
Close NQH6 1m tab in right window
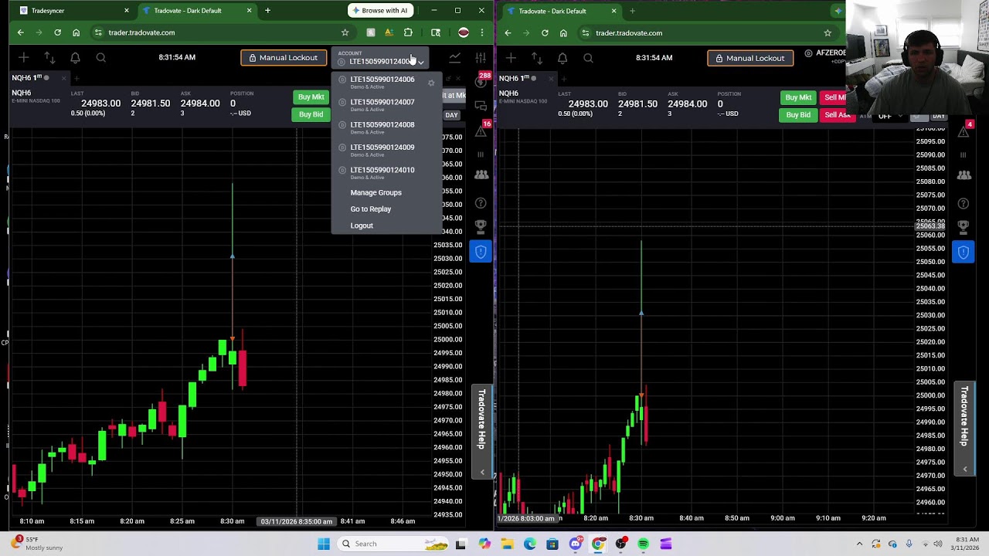click(550, 79)
